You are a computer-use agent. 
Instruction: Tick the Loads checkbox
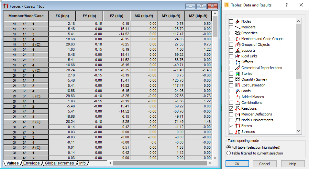tap(231, 91)
